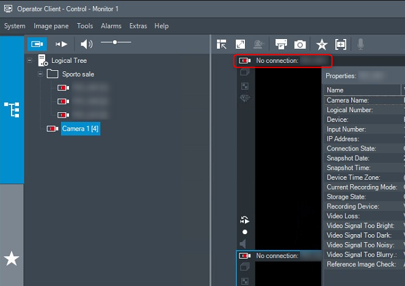Click the print image toolbar icon
This screenshot has height=286, width=405.
(281, 44)
